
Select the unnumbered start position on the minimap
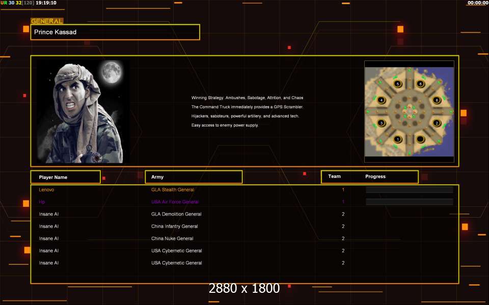(420, 139)
